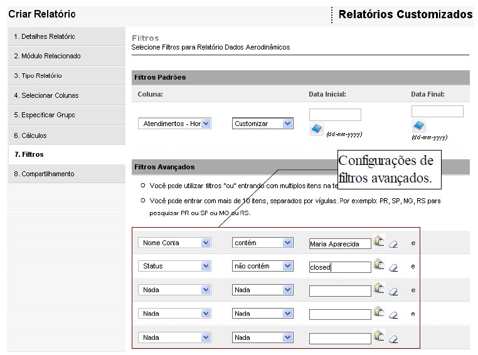478x355 pixels.
Task: Go to step 4. Selecionar Colunas
Action: click(x=50, y=95)
